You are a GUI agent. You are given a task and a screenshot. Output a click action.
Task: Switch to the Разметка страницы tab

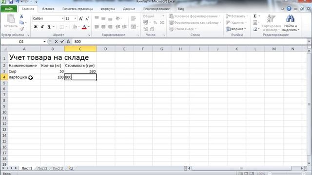click(x=78, y=9)
